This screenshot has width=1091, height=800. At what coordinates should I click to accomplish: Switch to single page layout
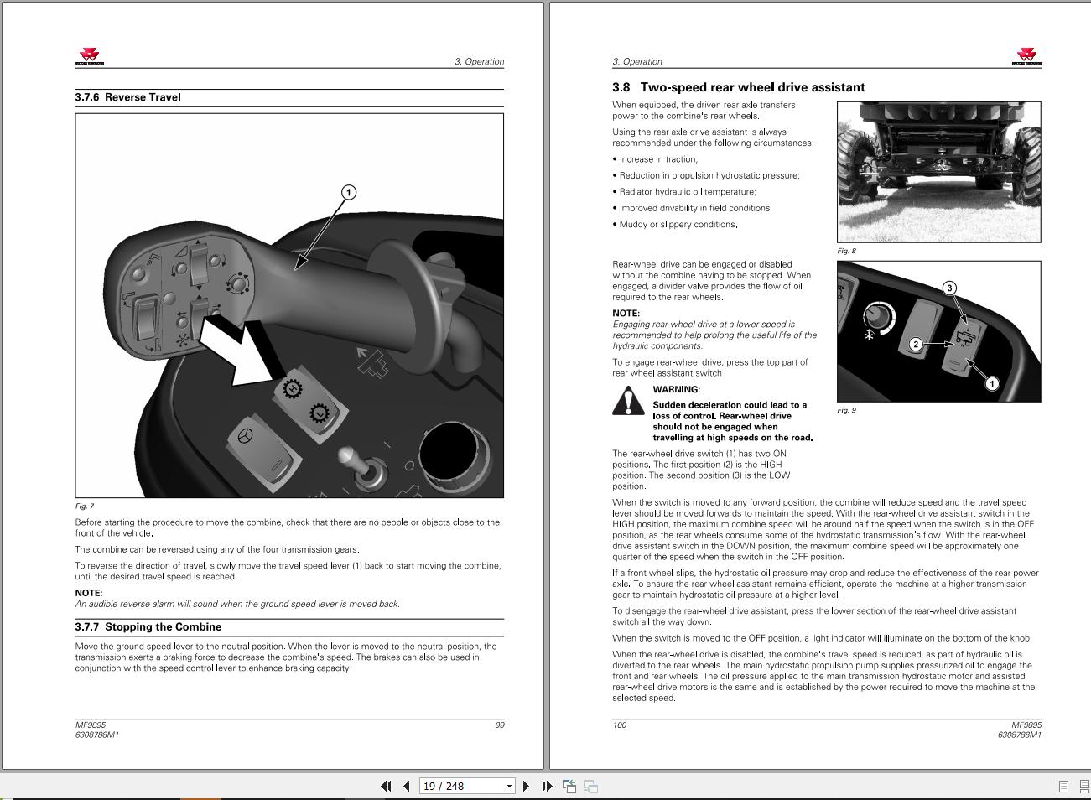point(1063,787)
